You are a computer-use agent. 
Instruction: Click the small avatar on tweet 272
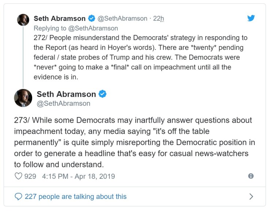23,20
